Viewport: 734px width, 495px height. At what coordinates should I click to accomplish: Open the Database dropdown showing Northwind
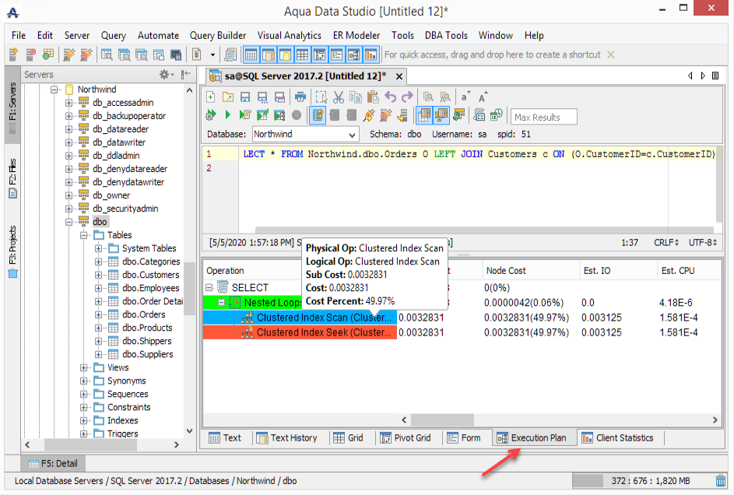click(305, 134)
